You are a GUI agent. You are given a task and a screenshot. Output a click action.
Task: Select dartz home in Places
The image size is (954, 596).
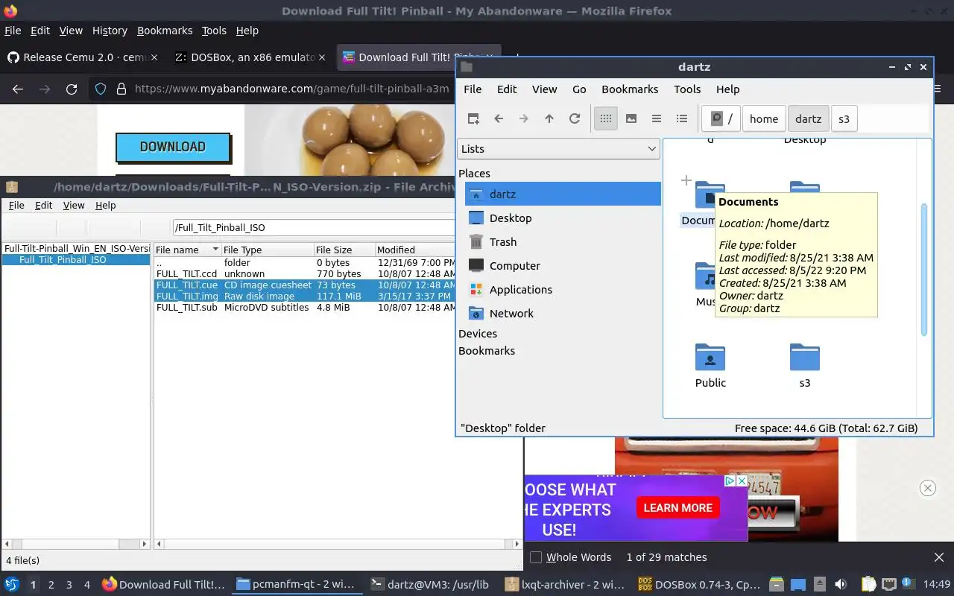563,194
